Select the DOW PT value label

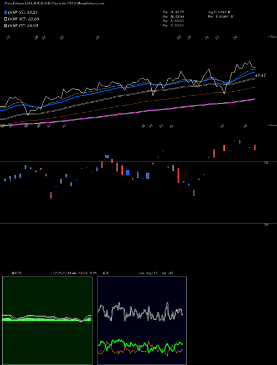click(23, 25)
